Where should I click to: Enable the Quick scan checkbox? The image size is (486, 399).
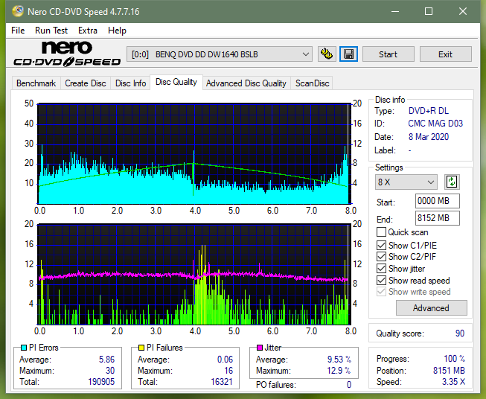click(x=381, y=232)
